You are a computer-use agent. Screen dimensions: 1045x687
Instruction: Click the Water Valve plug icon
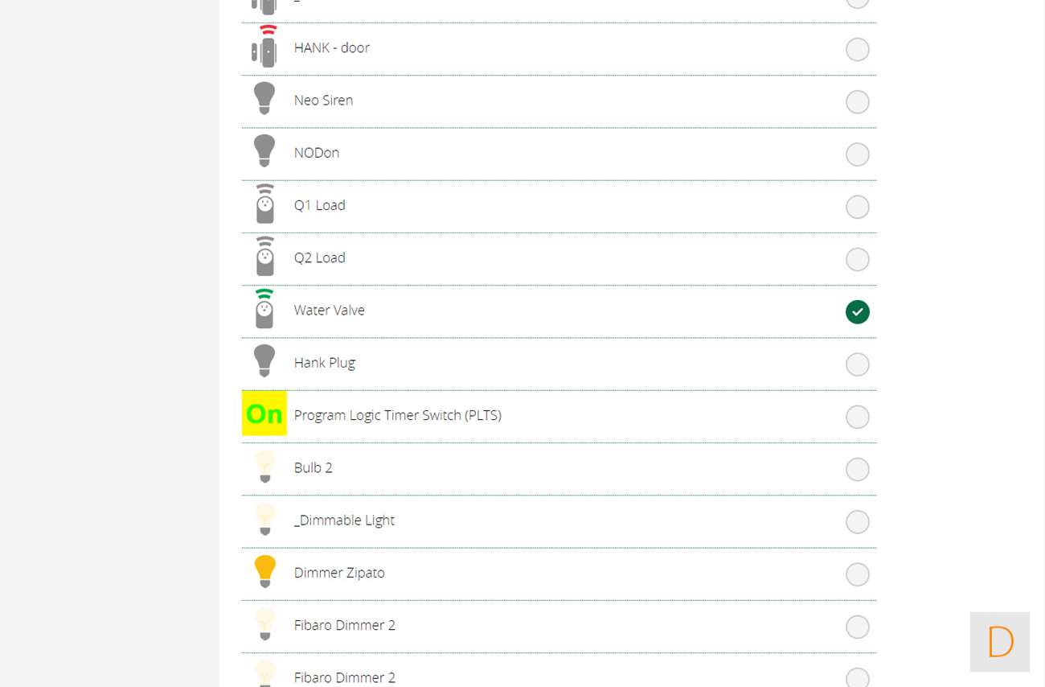point(264,310)
